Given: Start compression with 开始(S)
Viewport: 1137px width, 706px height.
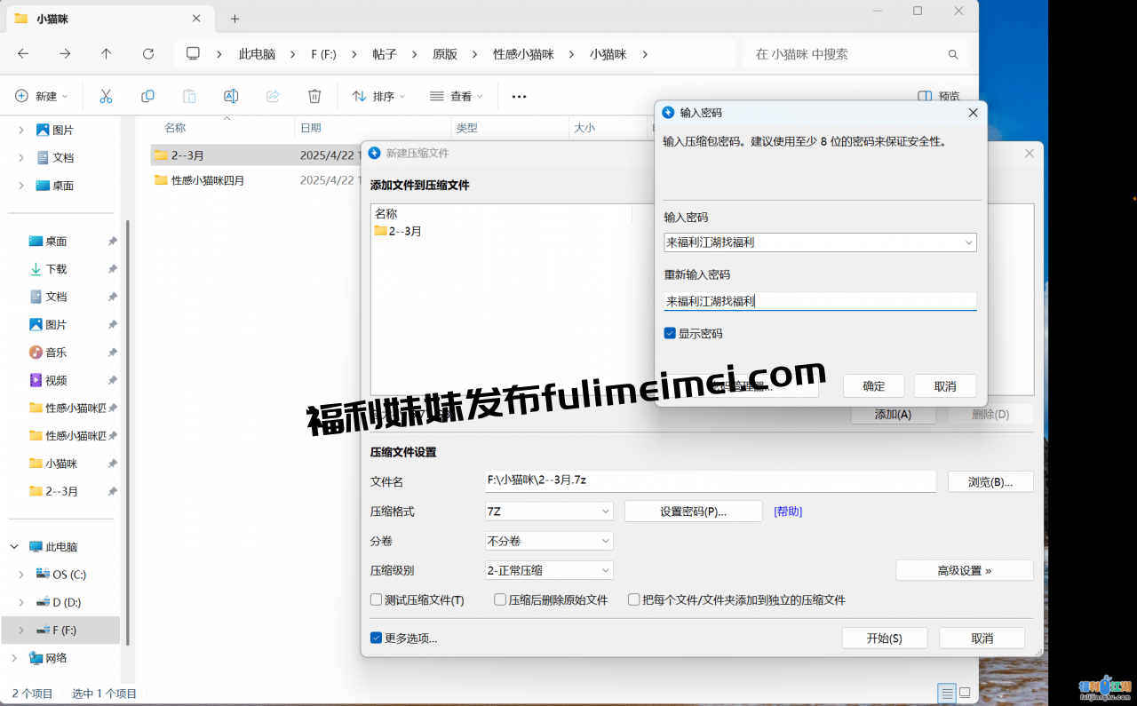Looking at the screenshot, I should click(x=885, y=639).
